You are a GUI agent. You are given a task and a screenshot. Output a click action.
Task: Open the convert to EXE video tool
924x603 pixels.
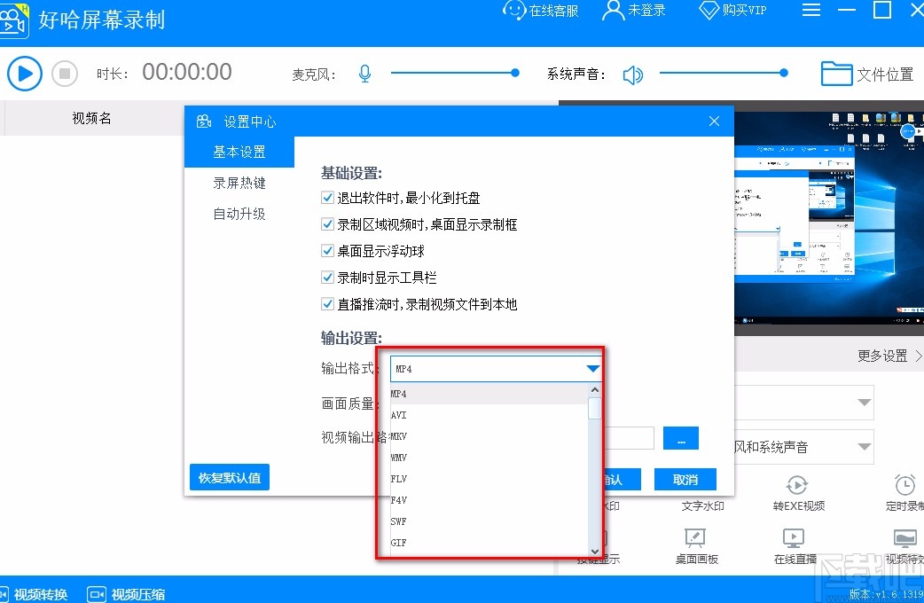coord(798,493)
